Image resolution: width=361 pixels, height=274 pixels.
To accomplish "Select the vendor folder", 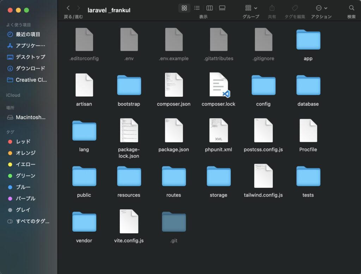I will 84,221.
